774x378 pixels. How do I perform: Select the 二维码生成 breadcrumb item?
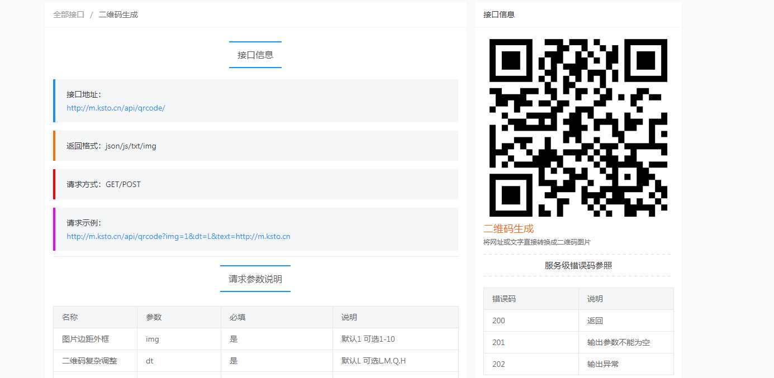click(118, 15)
